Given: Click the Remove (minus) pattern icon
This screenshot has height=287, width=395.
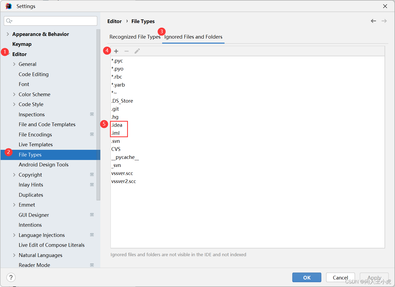Looking at the screenshot, I should (x=127, y=51).
